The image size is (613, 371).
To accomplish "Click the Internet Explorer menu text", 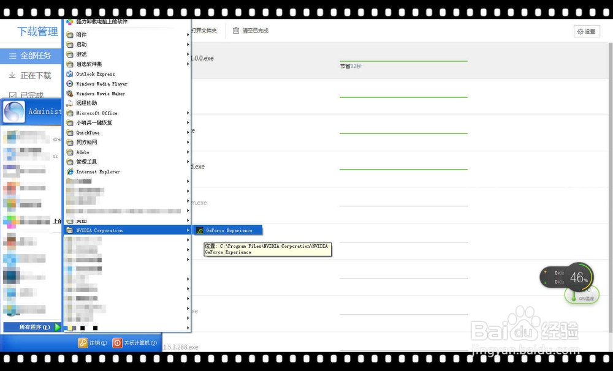I will [98, 172].
